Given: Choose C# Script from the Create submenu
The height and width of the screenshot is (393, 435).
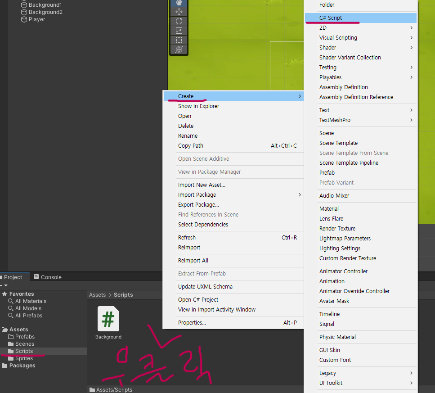Looking at the screenshot, I should click(x=331, y=18).
